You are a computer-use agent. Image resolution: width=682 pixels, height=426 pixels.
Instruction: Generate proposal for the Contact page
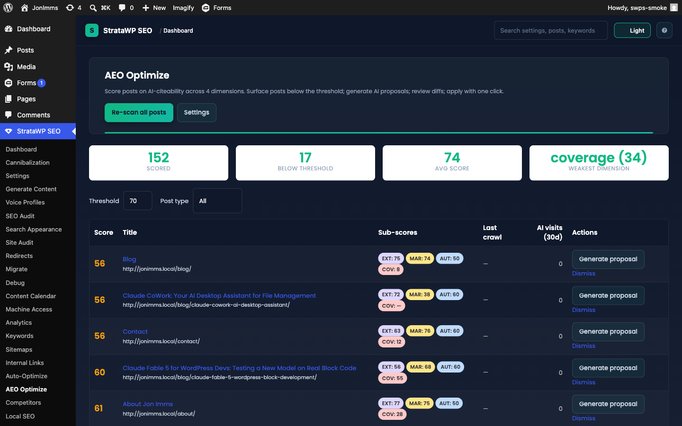608,332
